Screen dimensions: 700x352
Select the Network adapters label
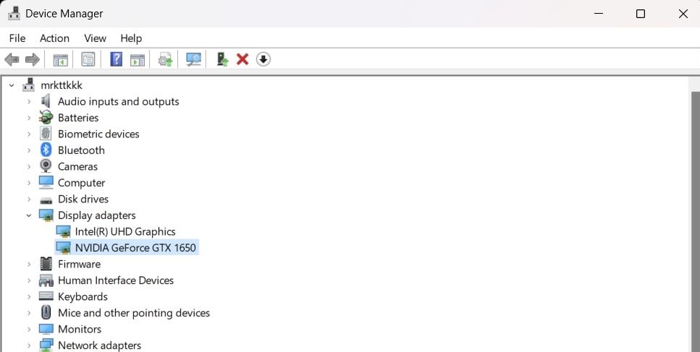click(x=100, y=345)
